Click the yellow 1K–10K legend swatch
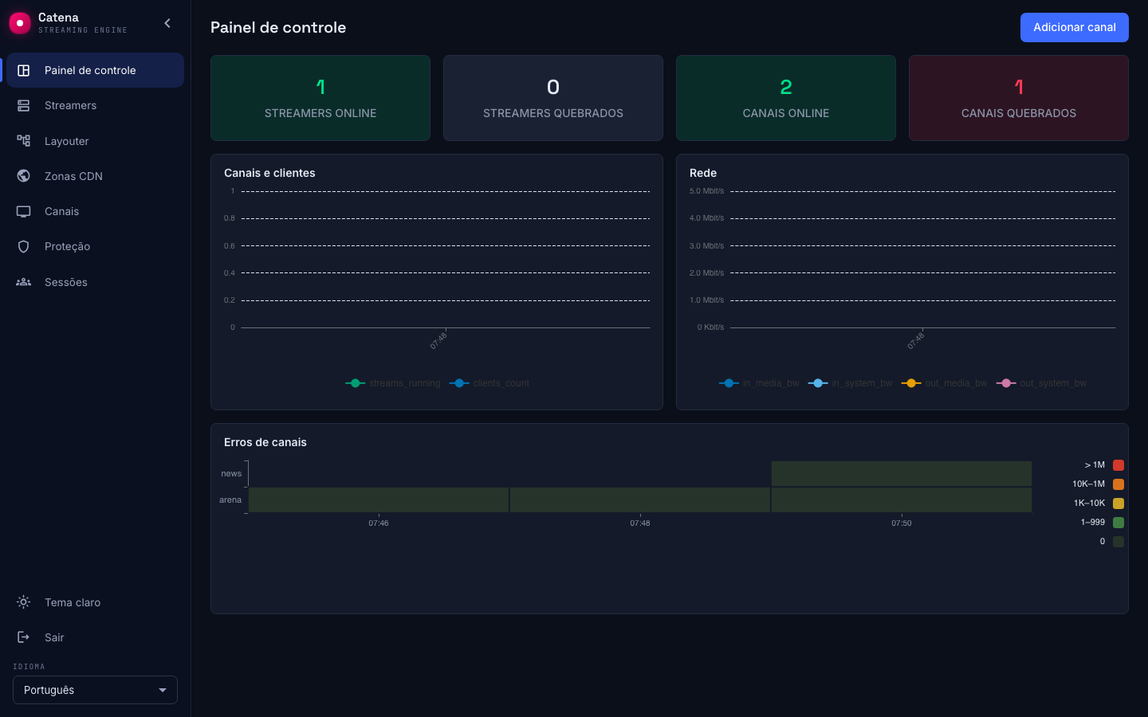The image size is (1148, 717). click(1119, 503)
